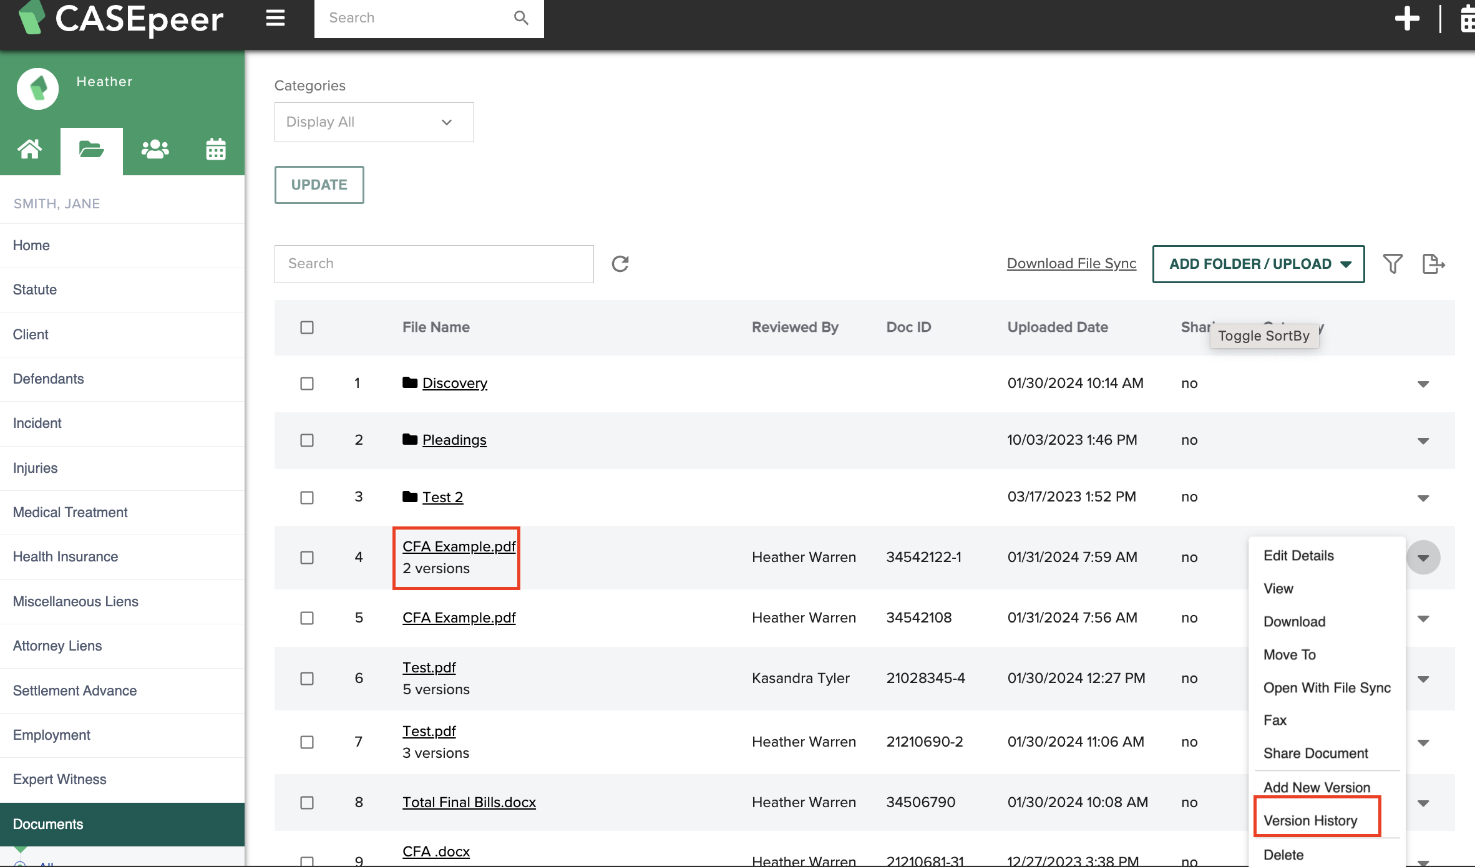Select Delete in the context menu

point(1283,855)
